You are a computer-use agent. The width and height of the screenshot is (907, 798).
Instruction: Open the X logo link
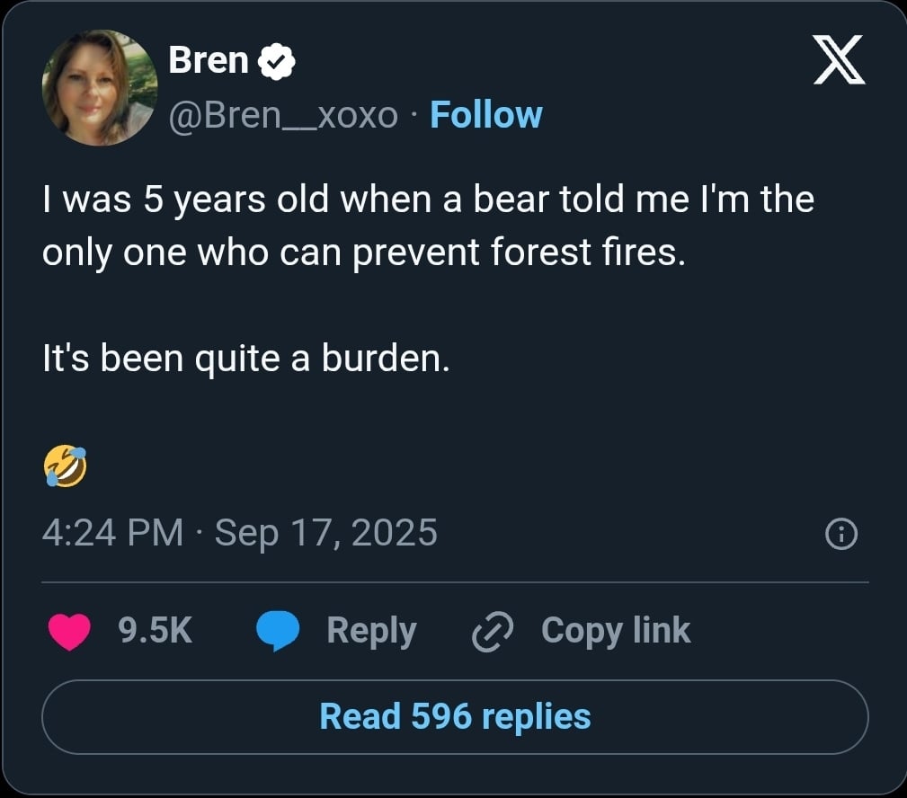pos(839,60)
